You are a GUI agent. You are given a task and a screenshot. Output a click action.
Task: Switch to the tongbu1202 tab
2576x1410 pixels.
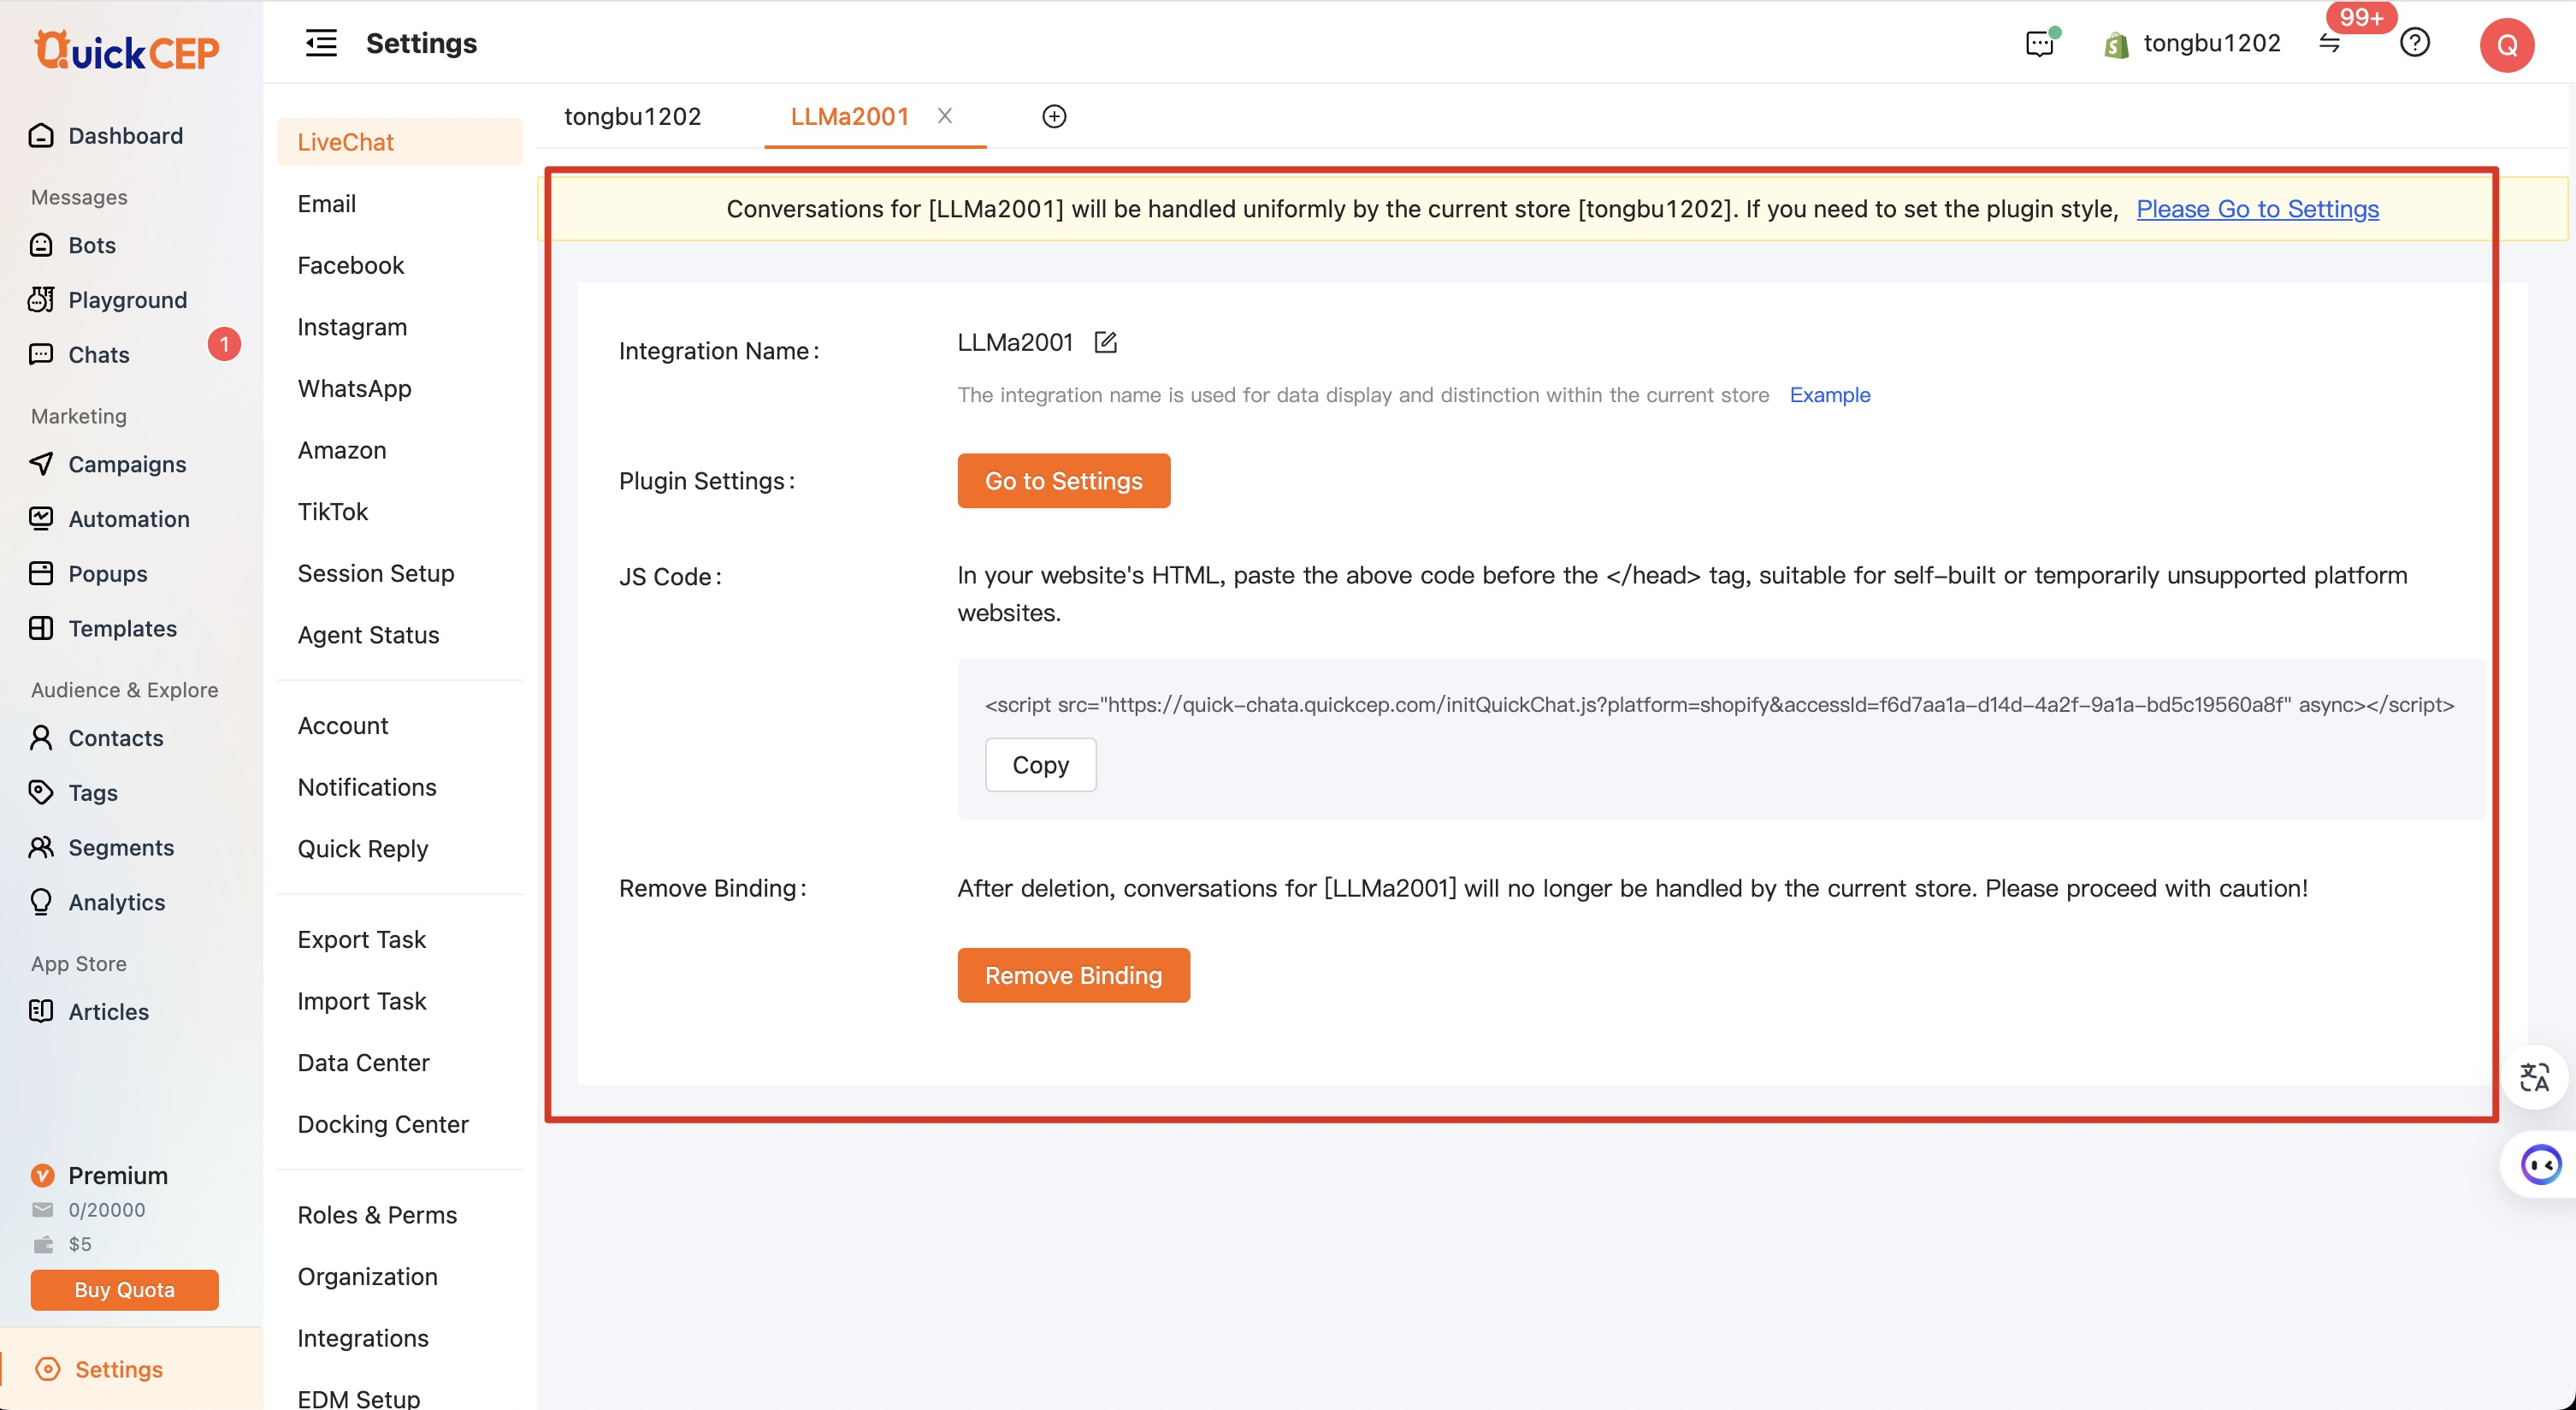[x=632, y=116]
